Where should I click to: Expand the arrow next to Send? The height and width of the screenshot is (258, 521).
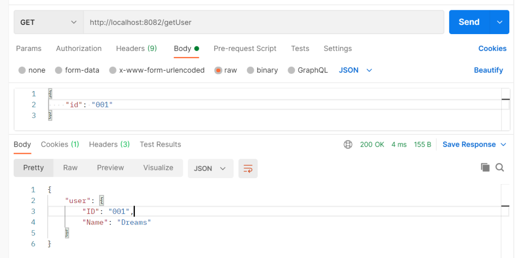tap(499, 22)
